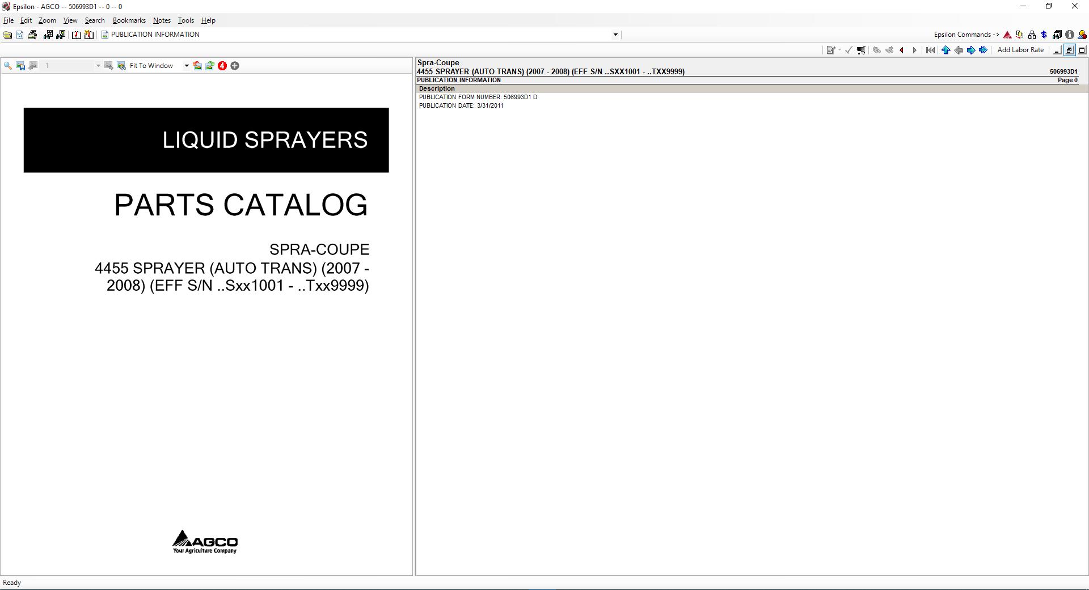The height and width of the screenshot is (590, 1089).
Task: Click the LIQUID SPRAYERS banner on the cover
Action: 206,140
